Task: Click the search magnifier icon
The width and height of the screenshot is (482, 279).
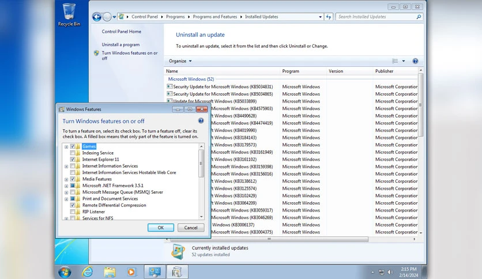Action: (419, 17)
